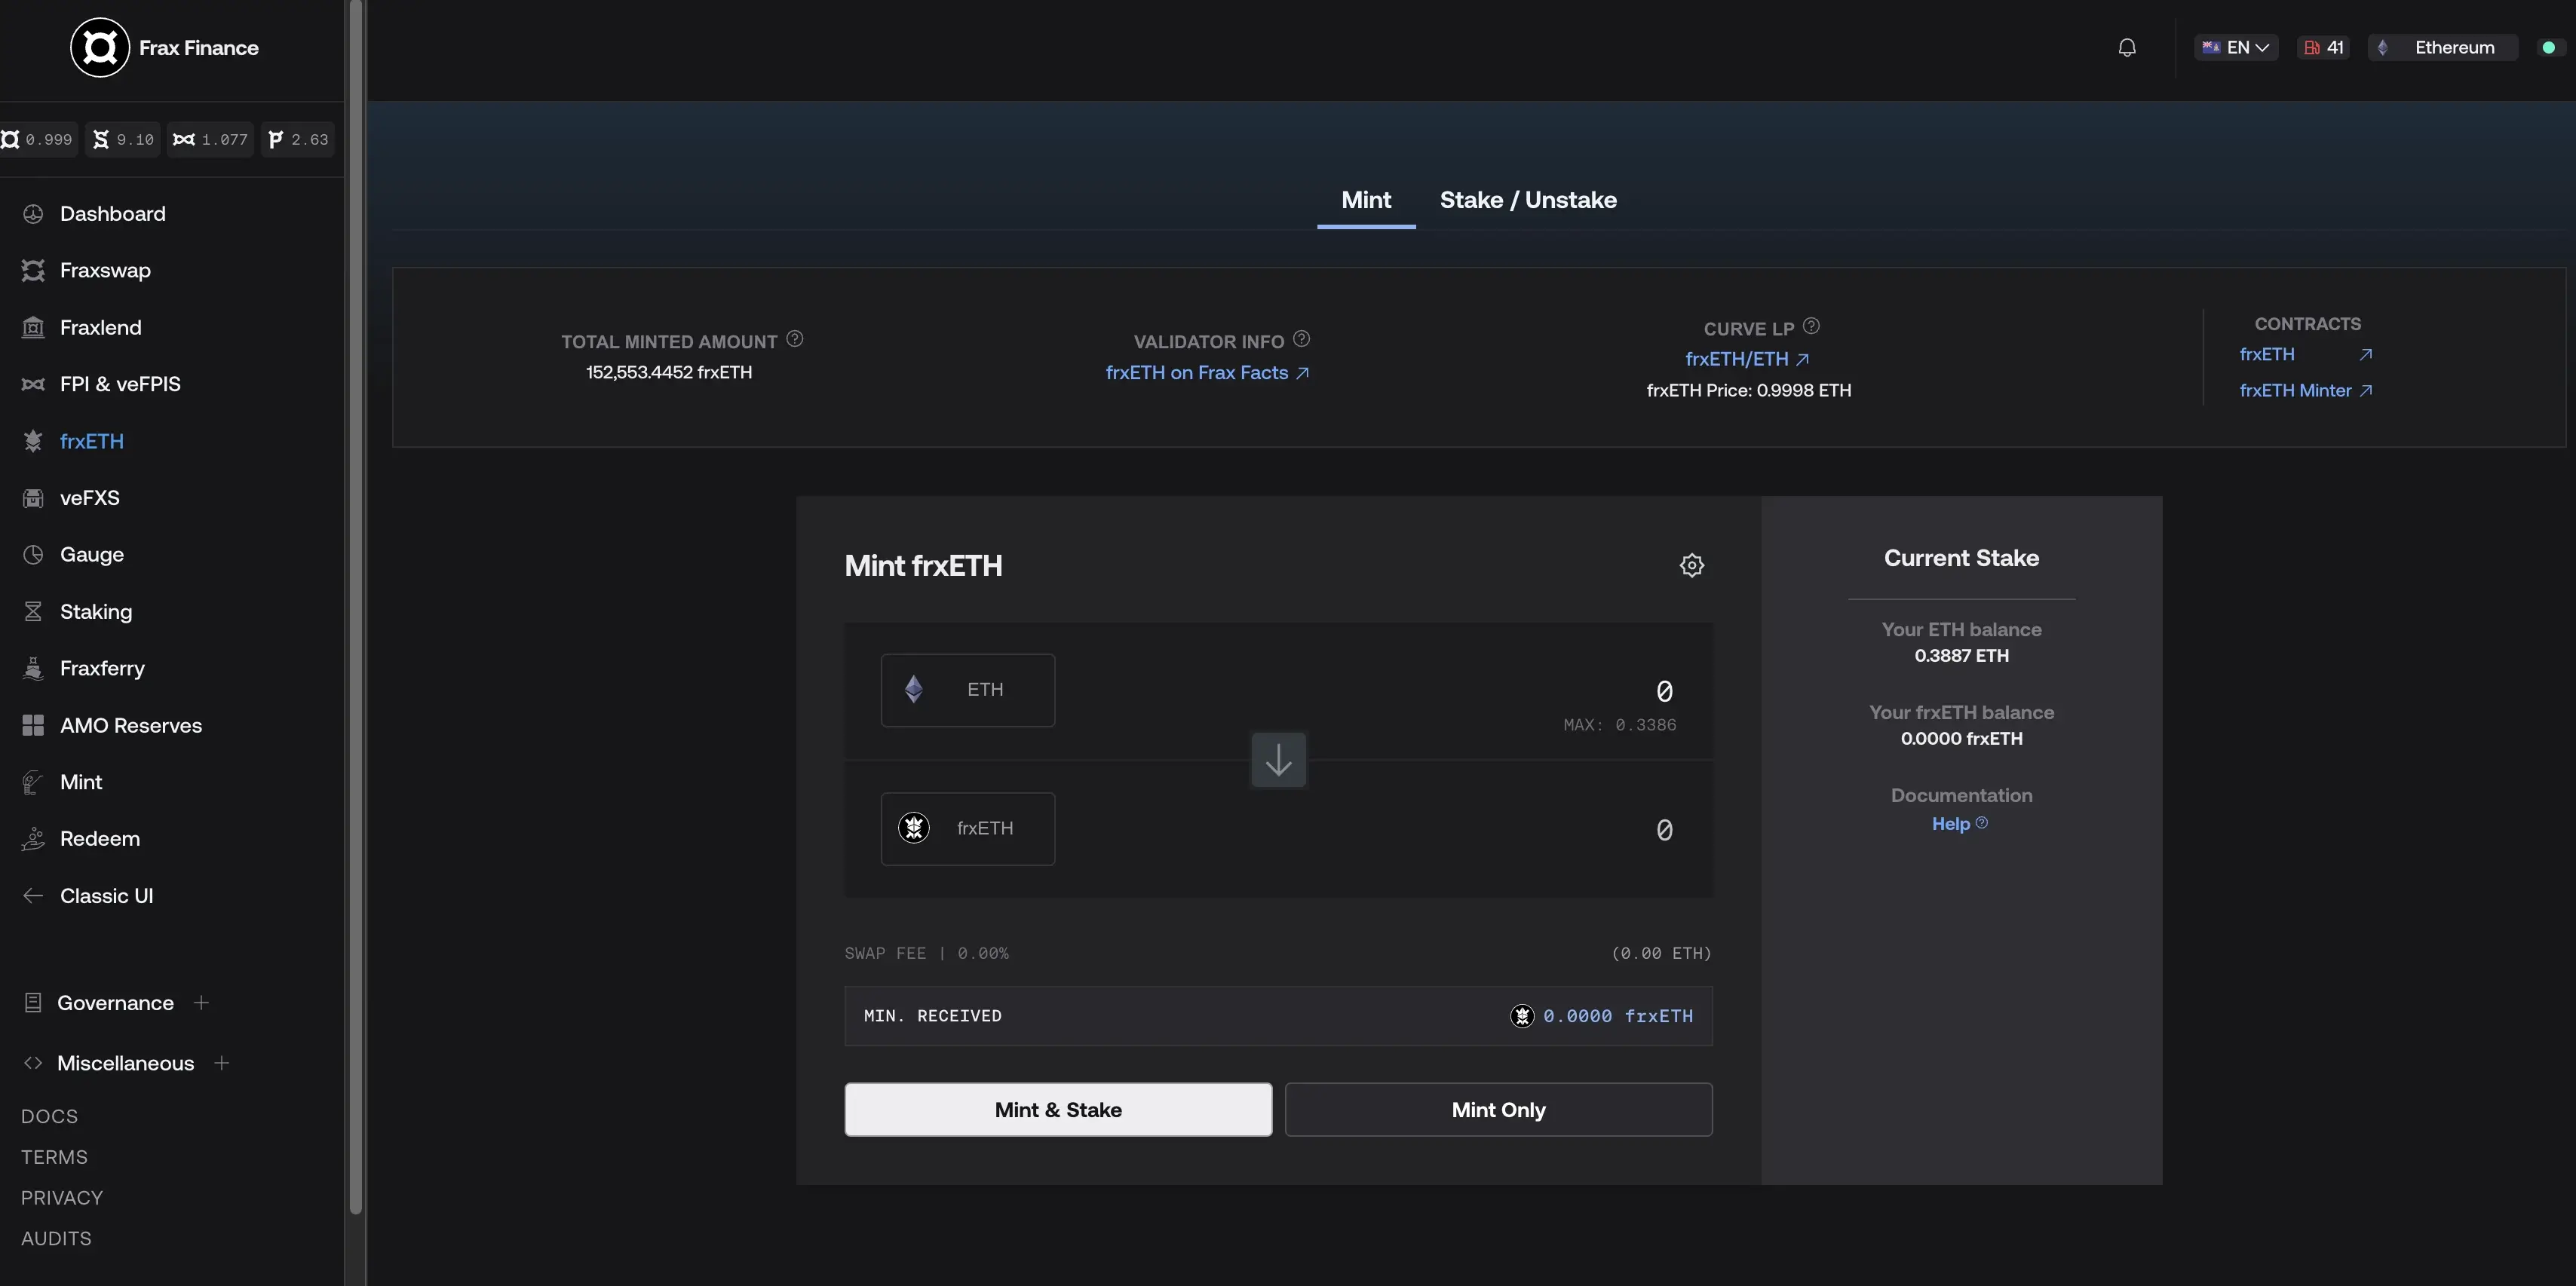Screen dimensions: 2576x1286
Task: Open Fraxlend in the sidebar
Action: (x=100, y=328)
